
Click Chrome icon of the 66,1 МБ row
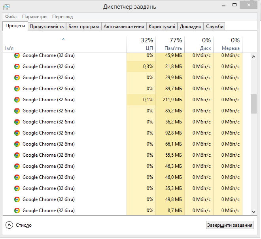point(17,144)
